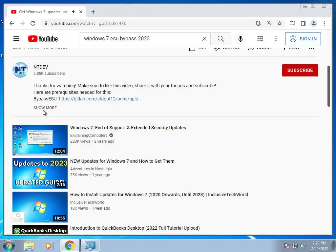Open Updates to 2023 thumbnail
The height and width of the screenshot is (252, 336).
coord(40,173)
